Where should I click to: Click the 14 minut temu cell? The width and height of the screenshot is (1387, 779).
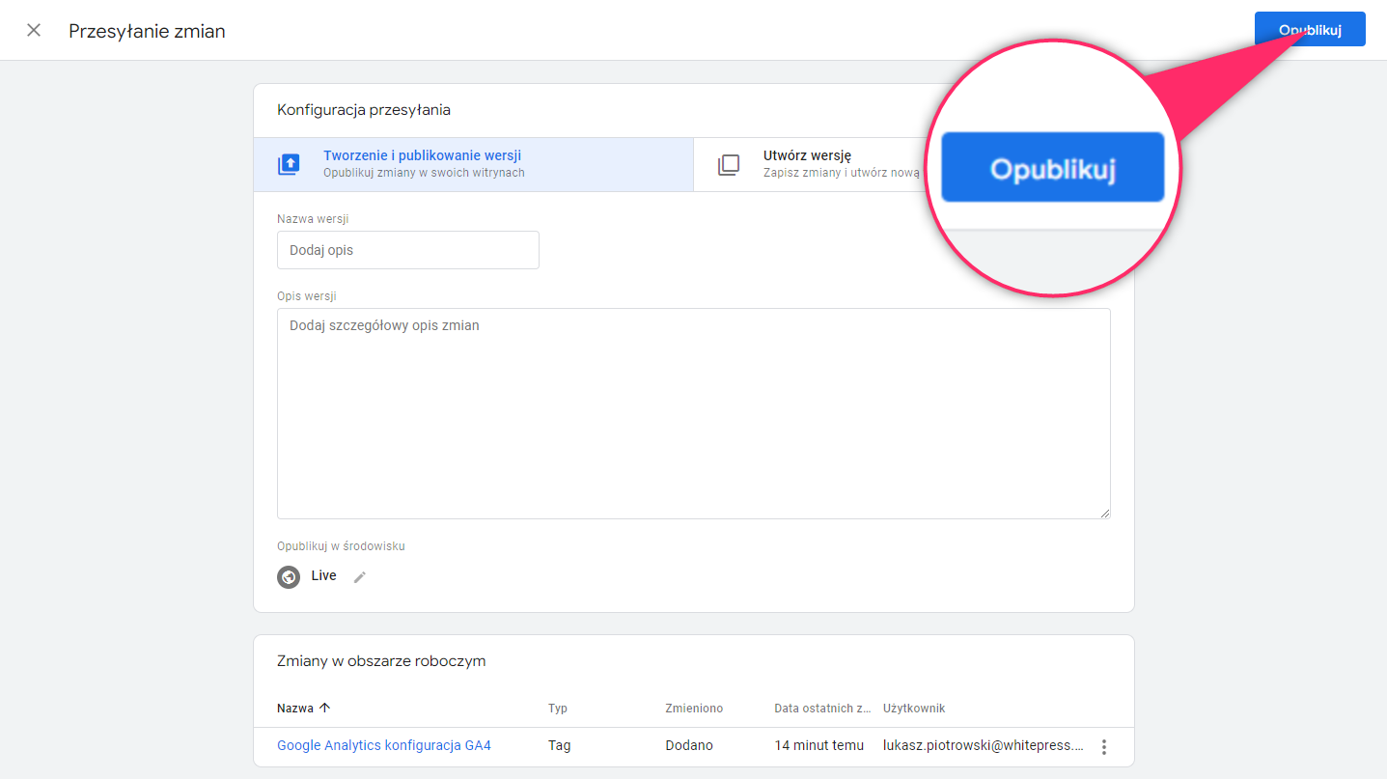819,745
